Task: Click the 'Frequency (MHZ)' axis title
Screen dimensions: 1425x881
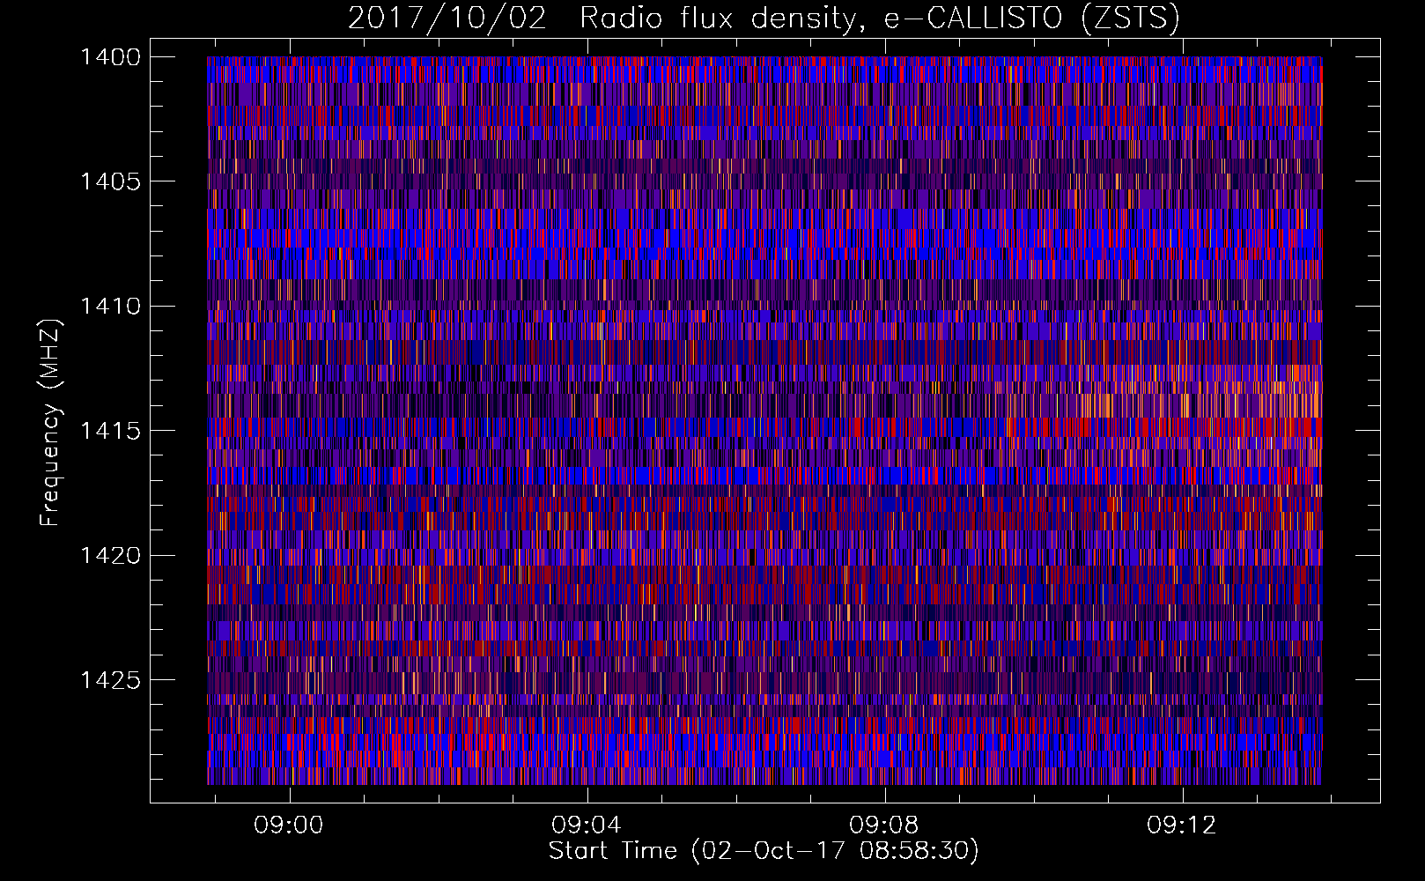Action: click(52, 423)
